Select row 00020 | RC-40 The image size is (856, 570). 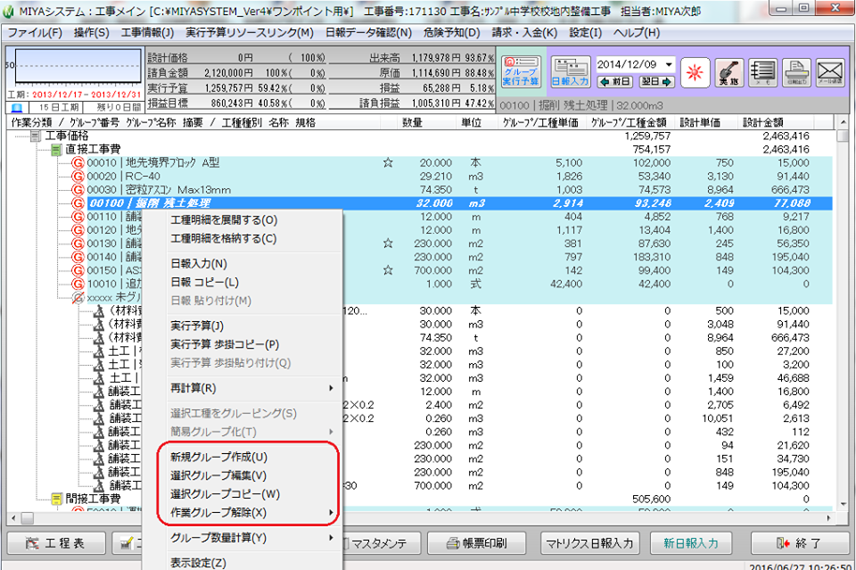tap(460, 177)
